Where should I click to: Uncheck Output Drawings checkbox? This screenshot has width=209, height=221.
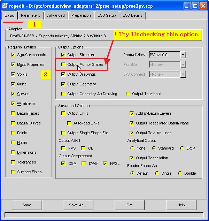point(63,74)
